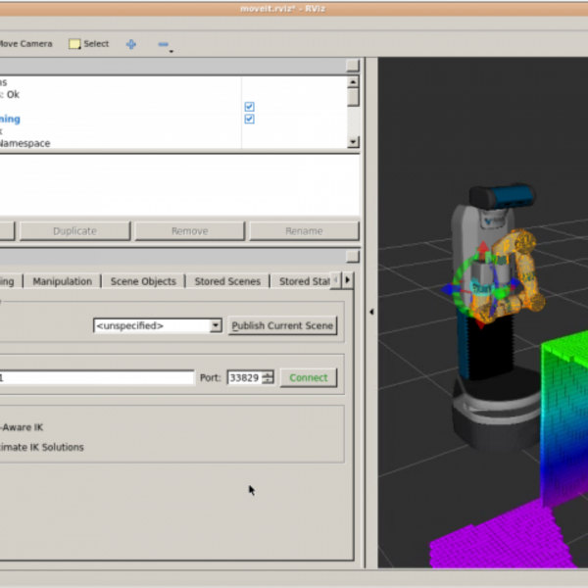Click Publish Current Scene button

click(x=282, y=325)
